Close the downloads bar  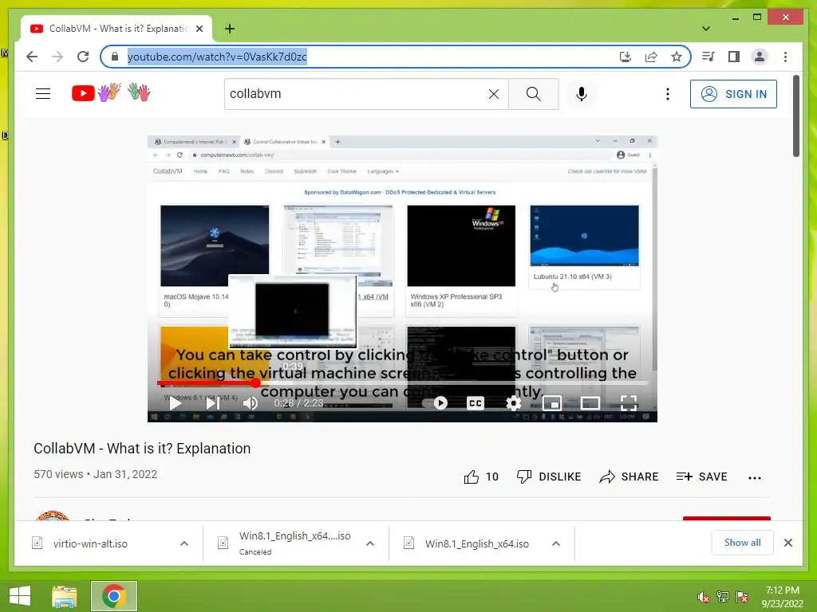[787, 543]
